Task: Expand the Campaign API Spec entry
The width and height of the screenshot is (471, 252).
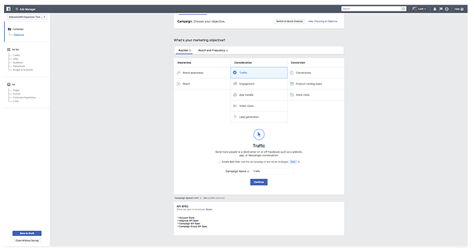Action: pyautogui.click(x=189, y=224)
